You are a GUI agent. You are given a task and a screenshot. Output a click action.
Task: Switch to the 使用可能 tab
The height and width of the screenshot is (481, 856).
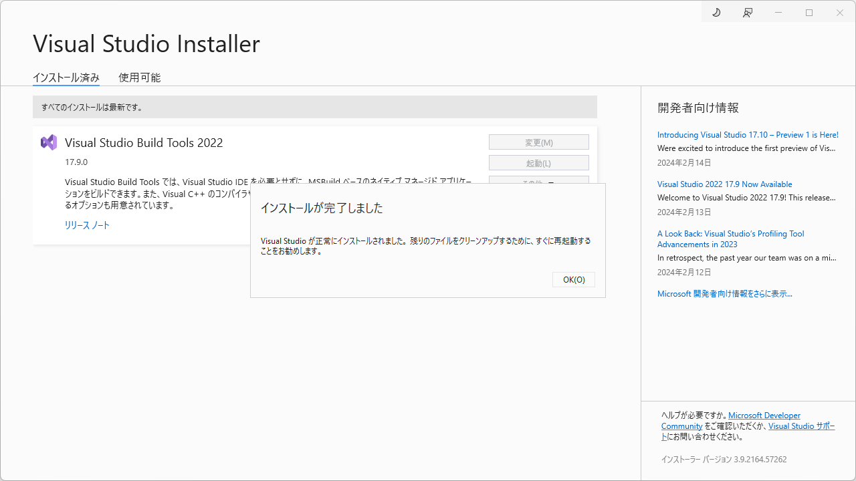pyautogui.click(x=139, y=77)
